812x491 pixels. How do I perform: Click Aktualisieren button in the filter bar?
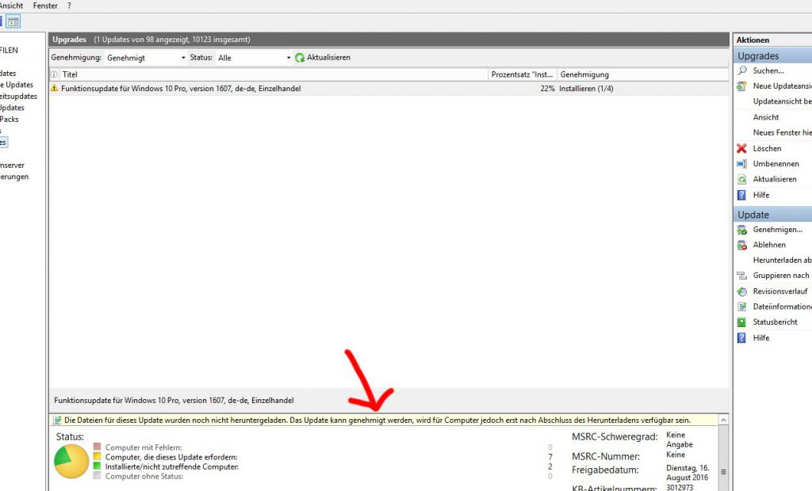323,58
